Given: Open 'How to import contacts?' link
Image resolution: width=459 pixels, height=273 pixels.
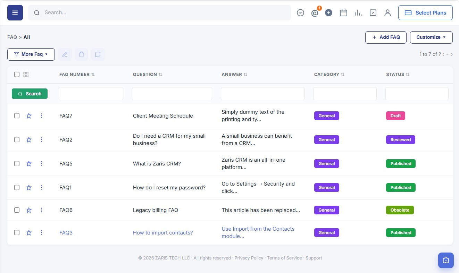Looking at the screenshot, I should coord(163,233).
